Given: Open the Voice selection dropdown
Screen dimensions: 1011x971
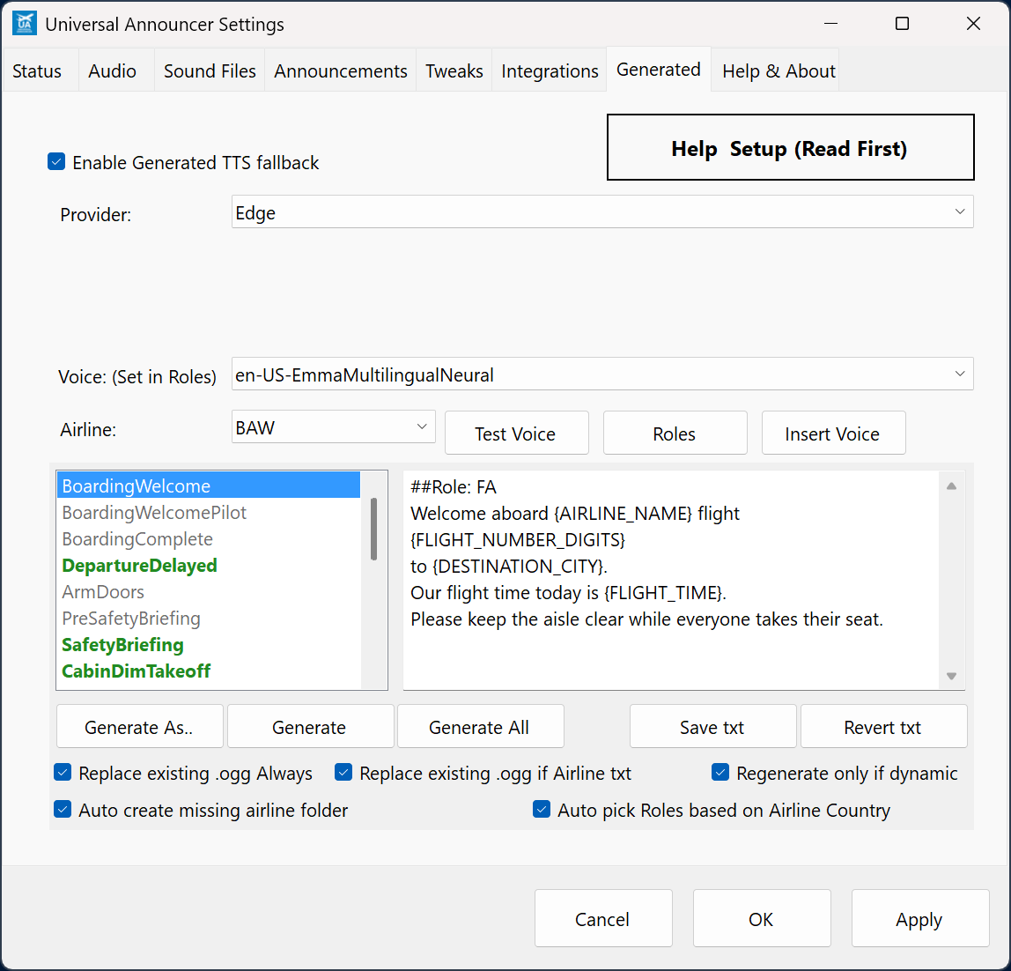Looking at the screenshot, I should (x=602, y=374).
